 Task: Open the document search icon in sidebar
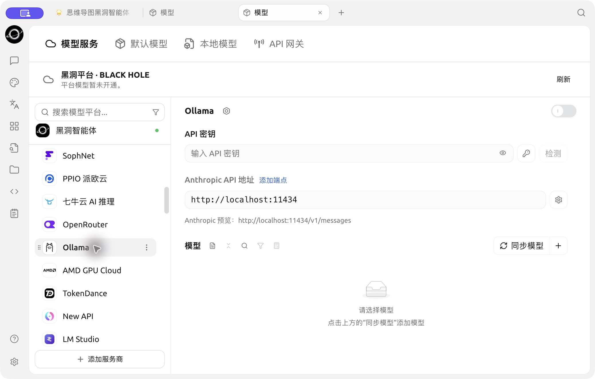(x=14, y=148)
